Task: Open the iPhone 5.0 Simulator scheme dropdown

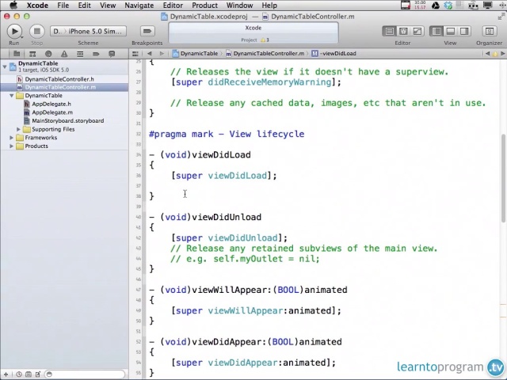Action: coord(88,32)
